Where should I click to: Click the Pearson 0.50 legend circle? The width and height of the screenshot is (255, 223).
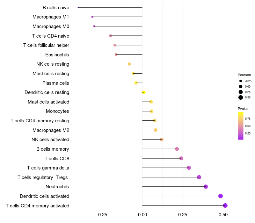tap(241, 97)
